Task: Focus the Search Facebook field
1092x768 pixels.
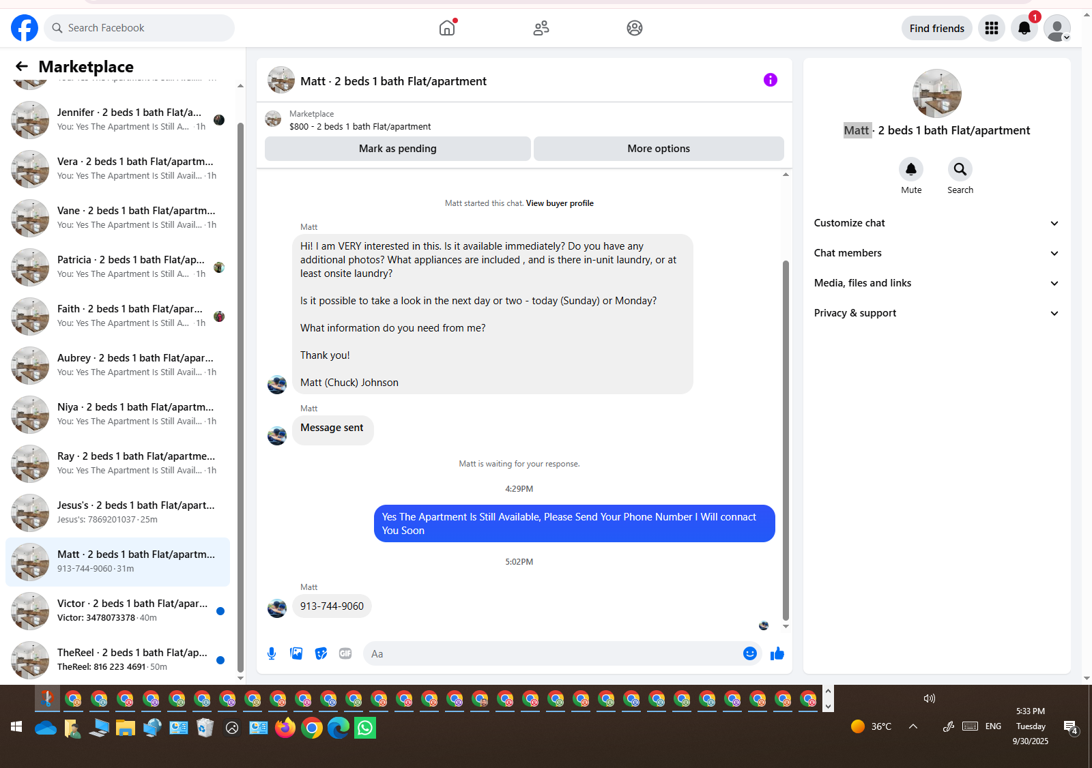Action: 139,28
